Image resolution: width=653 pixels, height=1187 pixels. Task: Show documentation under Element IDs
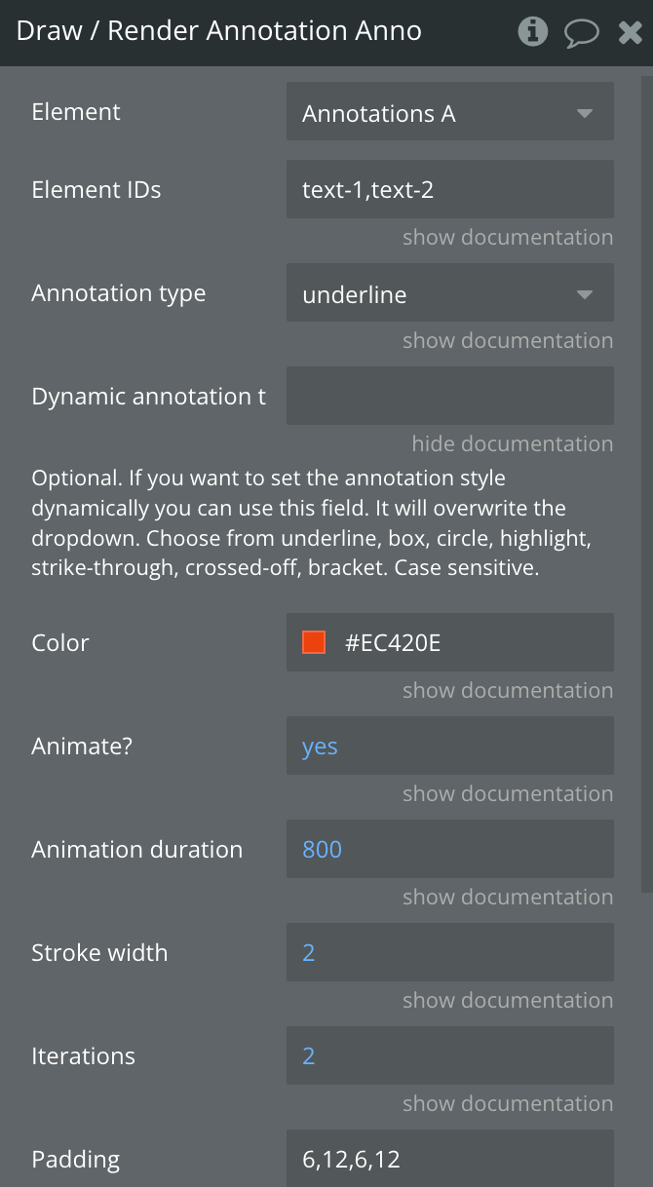point(508,237)
